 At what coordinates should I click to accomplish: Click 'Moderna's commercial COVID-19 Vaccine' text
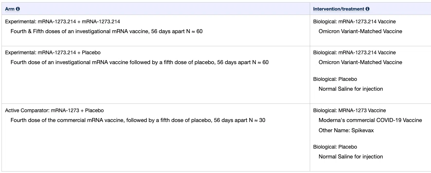coord(370,120)
